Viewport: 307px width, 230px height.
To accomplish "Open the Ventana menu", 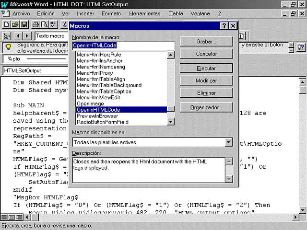I will click(200, 14).
